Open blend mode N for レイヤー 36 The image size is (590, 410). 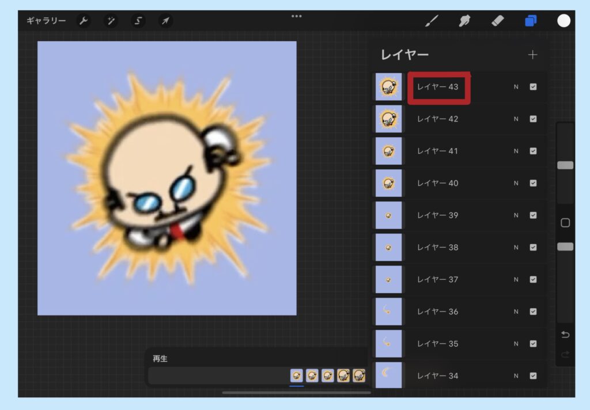516,312
